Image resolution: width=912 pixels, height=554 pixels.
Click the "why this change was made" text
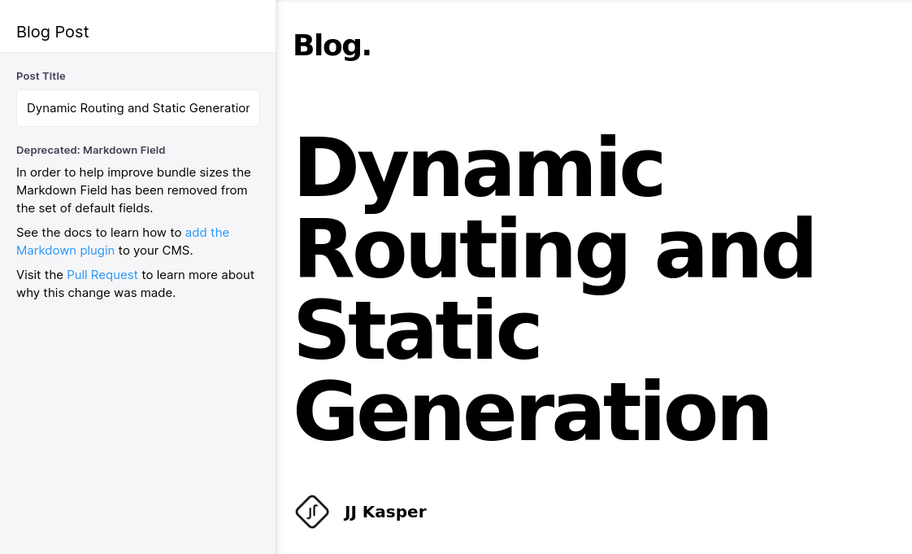(95, 293)
